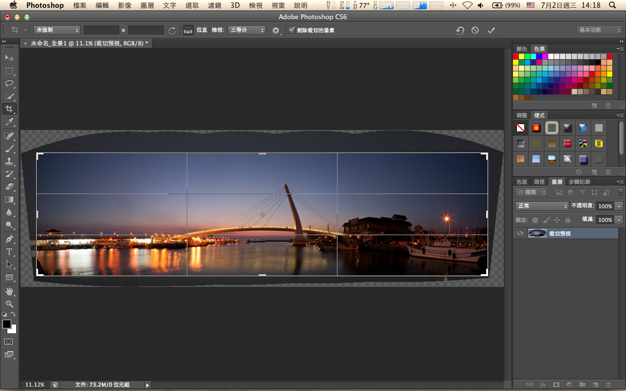626x391 pixels.
Task: Toggle adjustment layer filter in Layers panel
Action: point(571,193)
